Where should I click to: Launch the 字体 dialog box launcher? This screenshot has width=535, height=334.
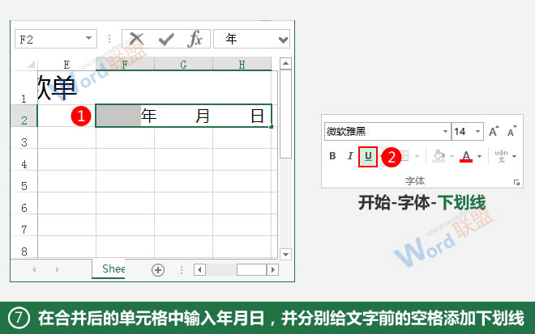pos(516,183)
